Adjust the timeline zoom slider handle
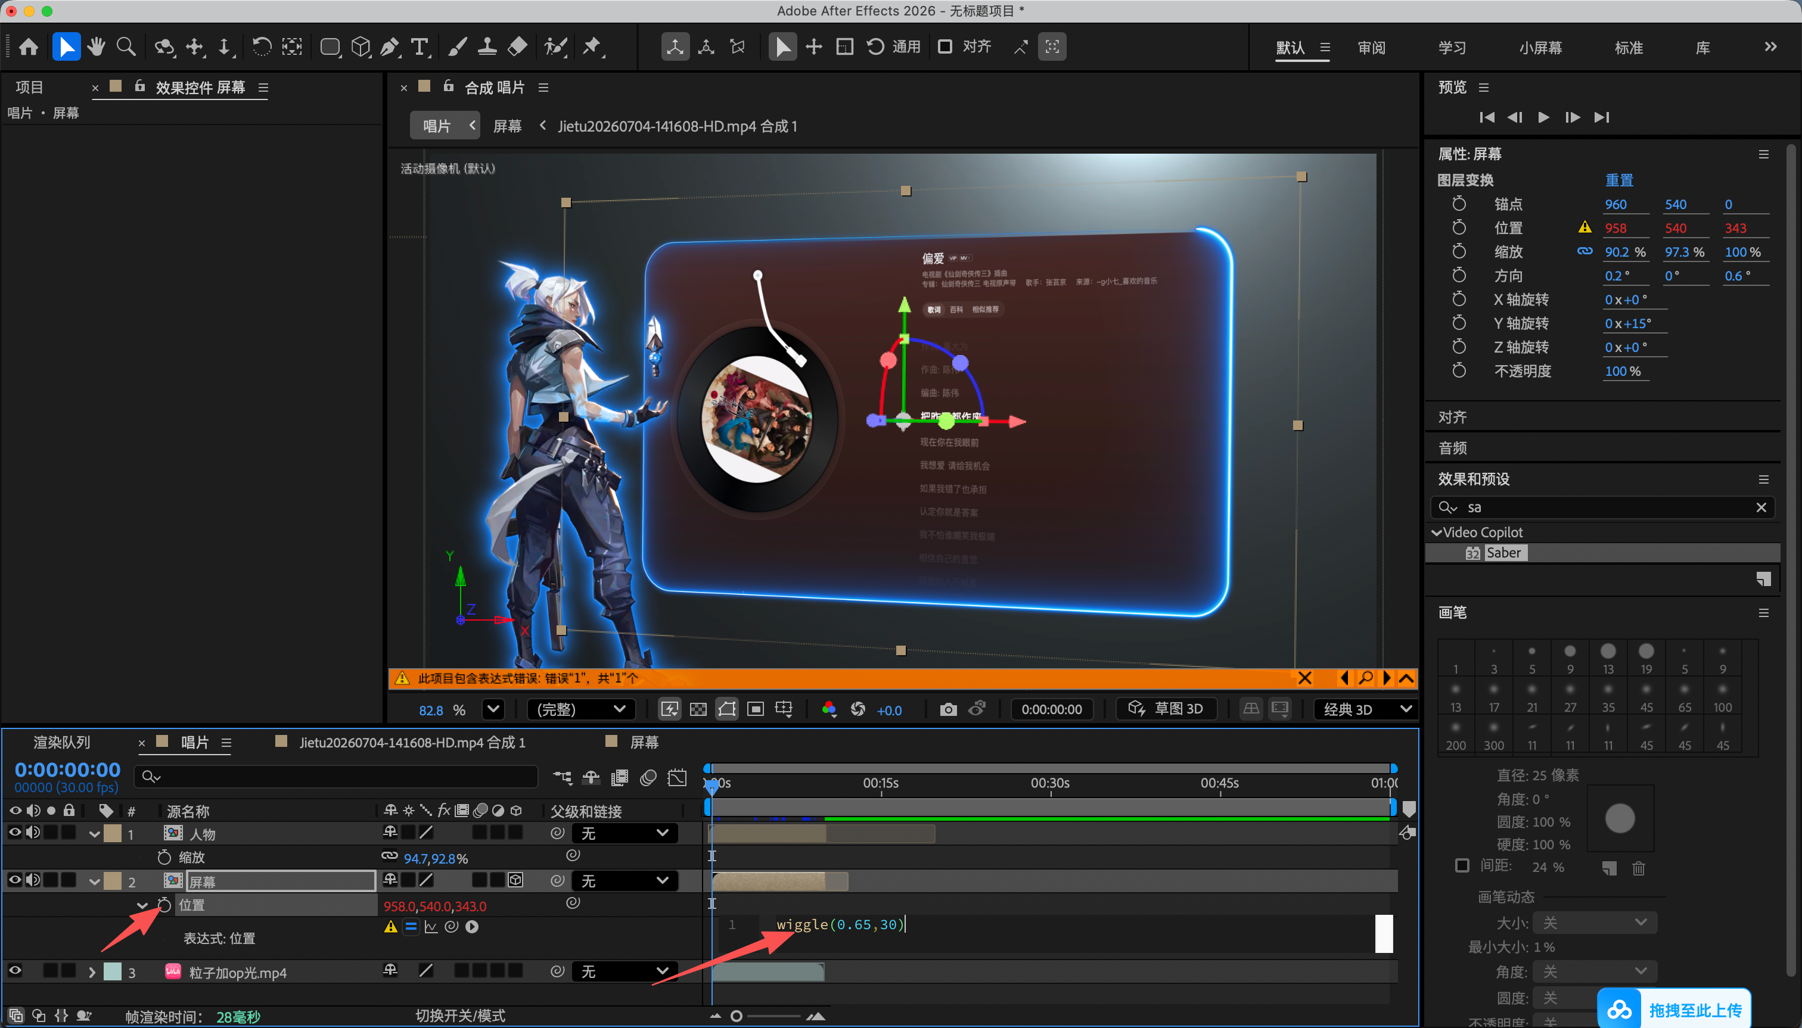Screen dimensions: 1802x1028 pos(736,1016)
